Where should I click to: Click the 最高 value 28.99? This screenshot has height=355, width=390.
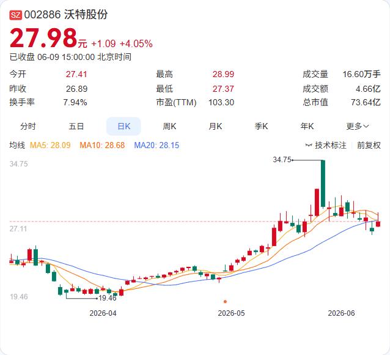[x=223, y=74]
